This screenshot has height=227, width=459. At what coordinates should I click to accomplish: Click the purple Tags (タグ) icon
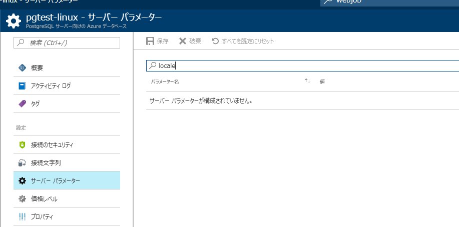click(x=22, y=103)
